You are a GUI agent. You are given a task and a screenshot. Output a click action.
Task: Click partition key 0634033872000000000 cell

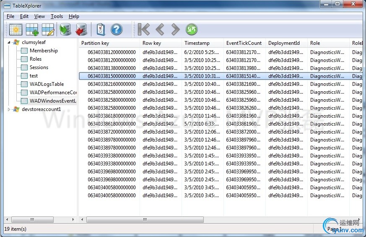[x=112, y=132]
